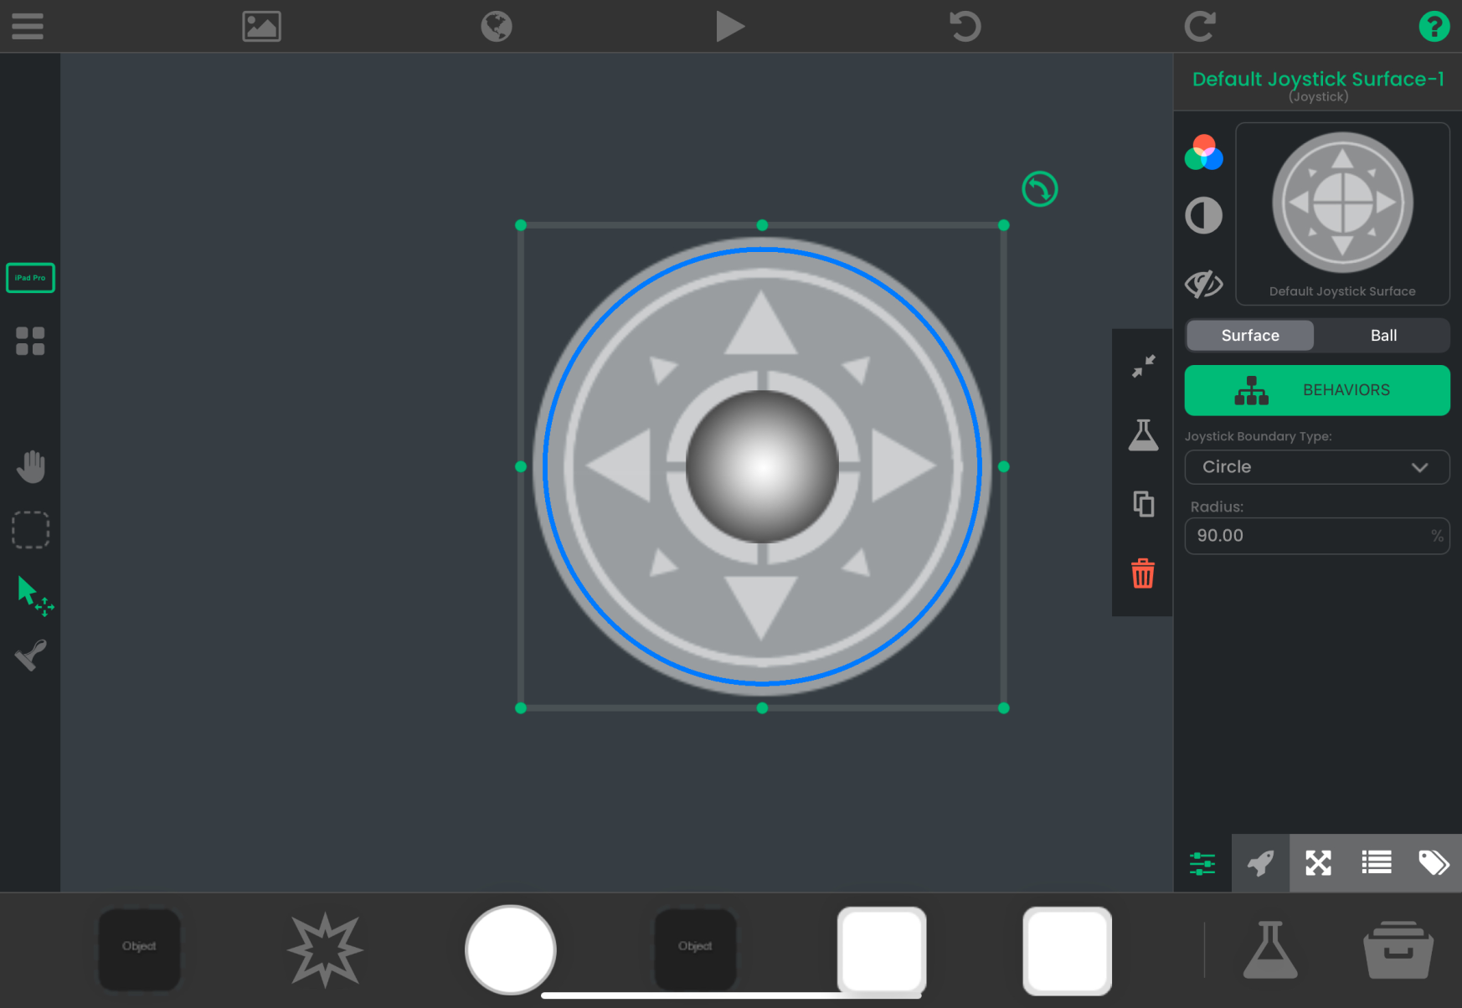This screenshot has height=1008, width=1462.
Task: Open the BEHAVIORS editor
Action: (x=1316, y=390)
